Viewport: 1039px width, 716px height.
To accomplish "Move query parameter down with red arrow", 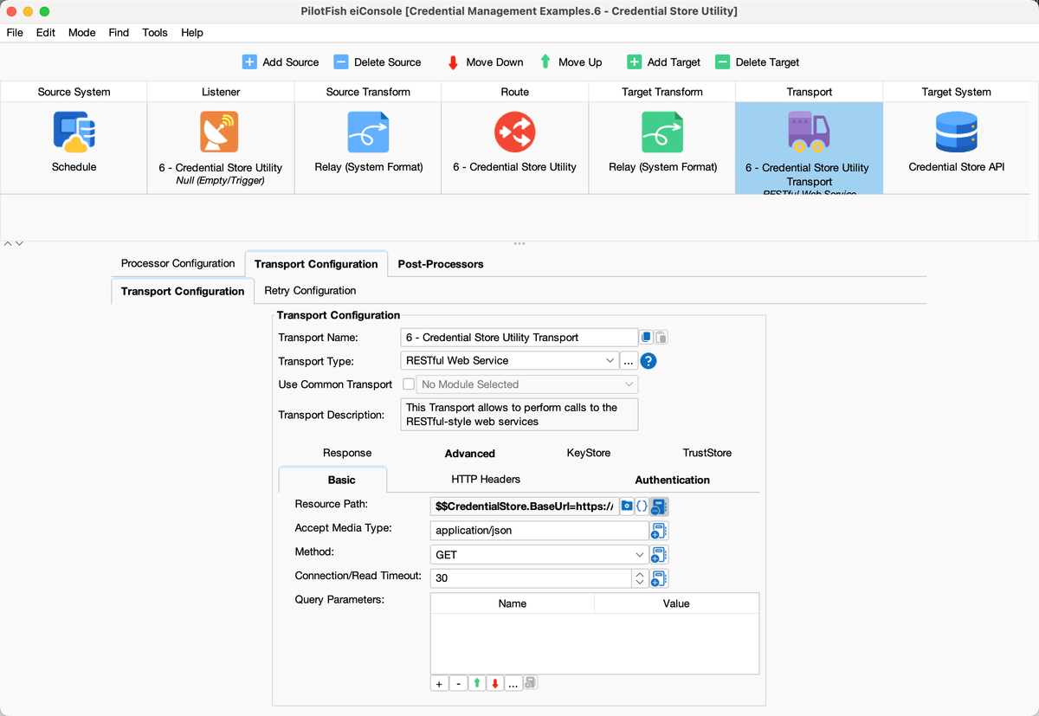I will pos(495,683).
